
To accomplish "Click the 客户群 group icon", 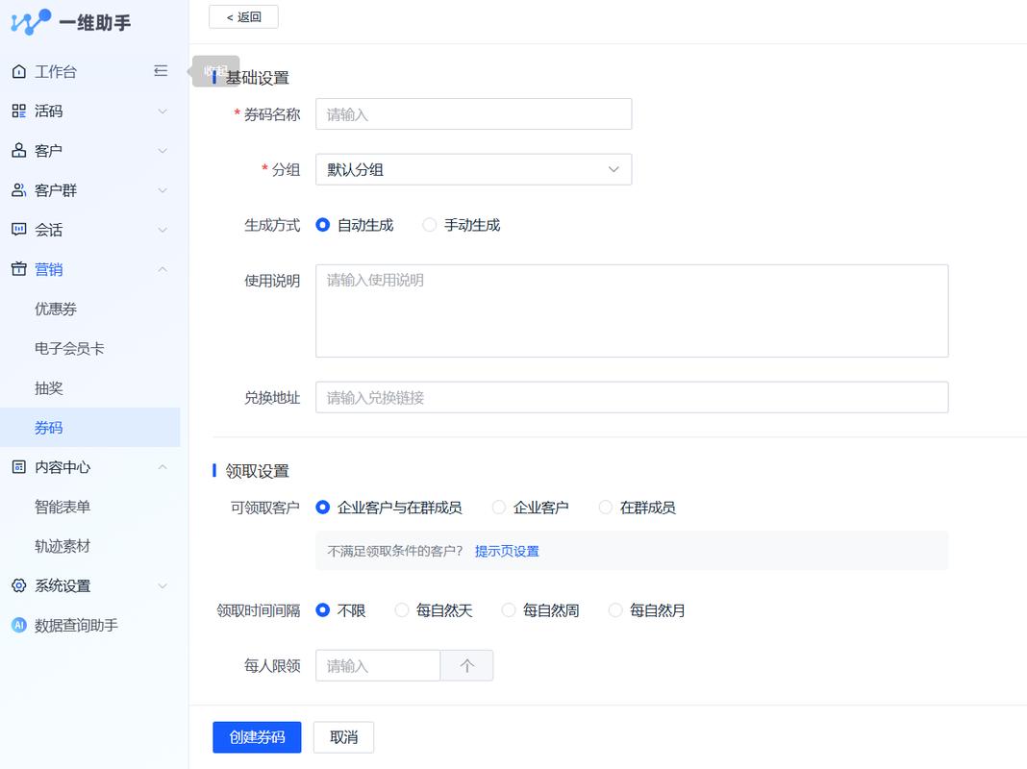I will coord(19,190).
